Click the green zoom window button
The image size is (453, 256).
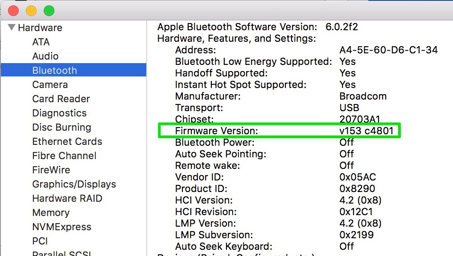pyautogui.click(x=49, y=11)
